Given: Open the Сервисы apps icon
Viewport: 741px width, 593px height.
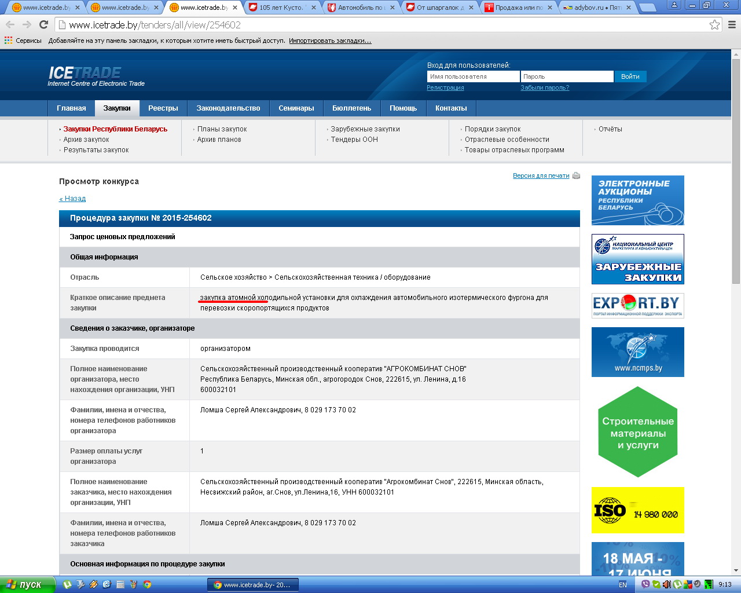Looking at the screenshot, I should [x=8, y=41].
